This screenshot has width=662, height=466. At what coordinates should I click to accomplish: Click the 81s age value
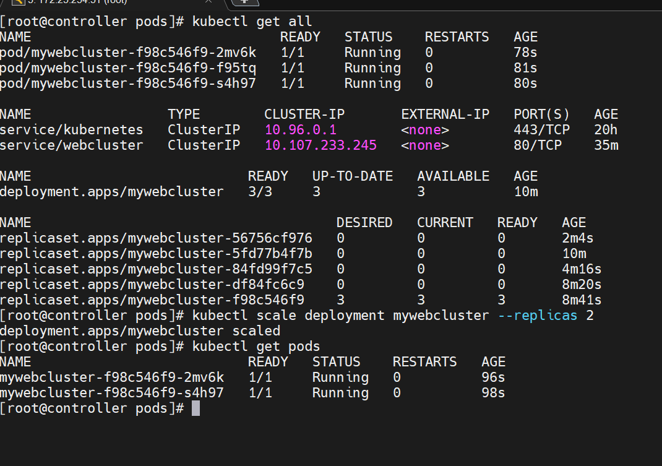click(525, 68)
